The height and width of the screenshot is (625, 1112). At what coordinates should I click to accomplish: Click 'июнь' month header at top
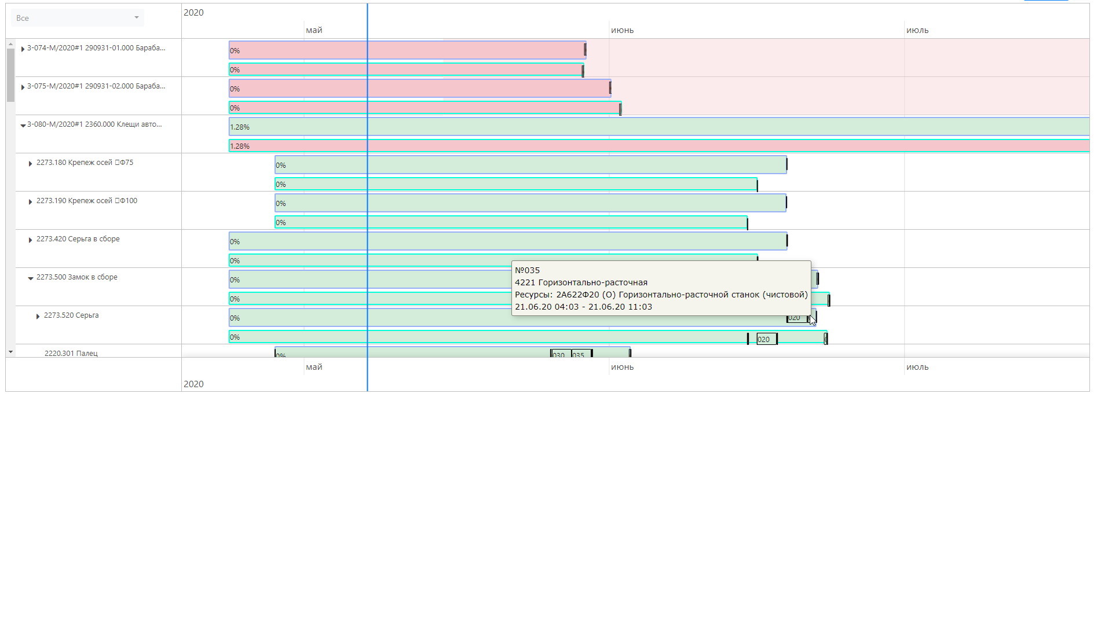(622, 30)
